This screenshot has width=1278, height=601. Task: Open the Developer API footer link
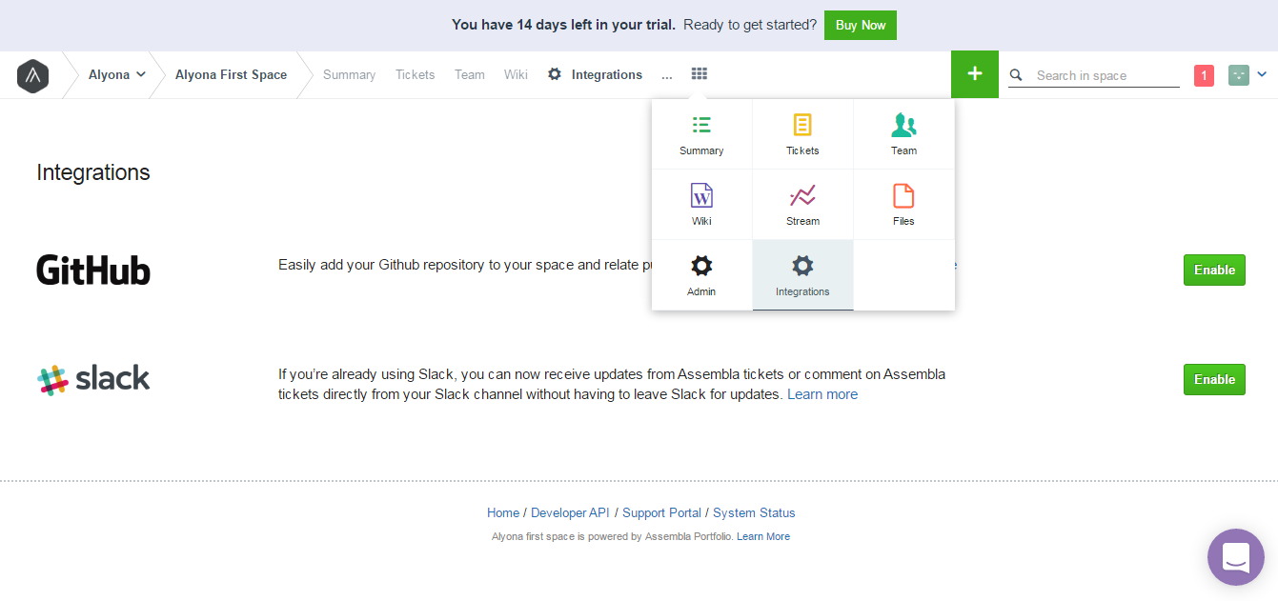570,512
